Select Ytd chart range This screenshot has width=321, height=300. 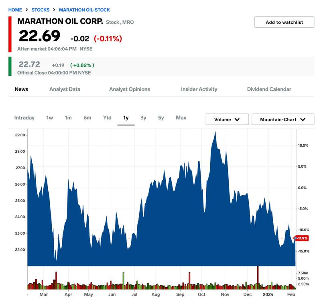[x=107, y=118]
